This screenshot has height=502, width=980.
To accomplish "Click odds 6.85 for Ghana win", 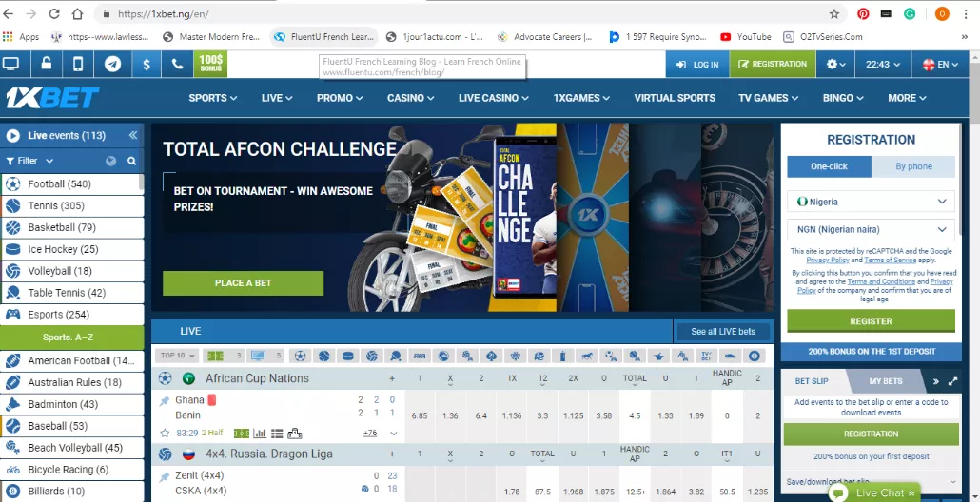I will click(420, 415).
